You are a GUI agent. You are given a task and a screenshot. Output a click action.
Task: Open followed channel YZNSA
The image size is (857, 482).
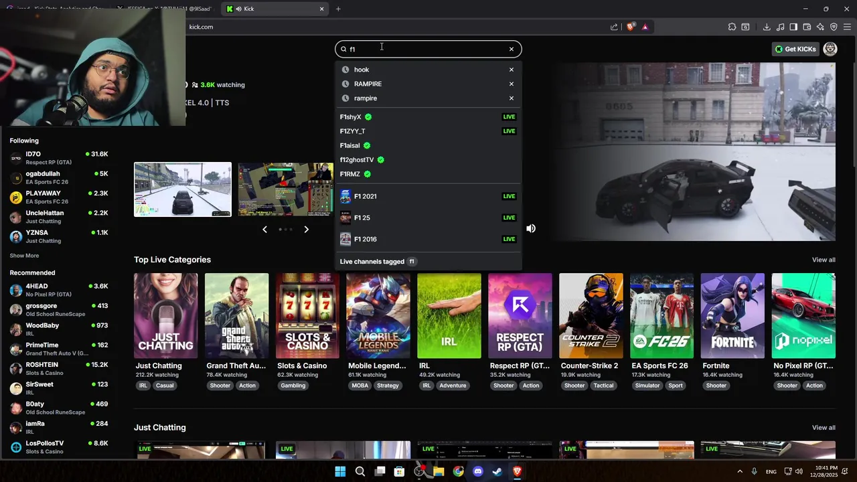(x=59, y=236)
